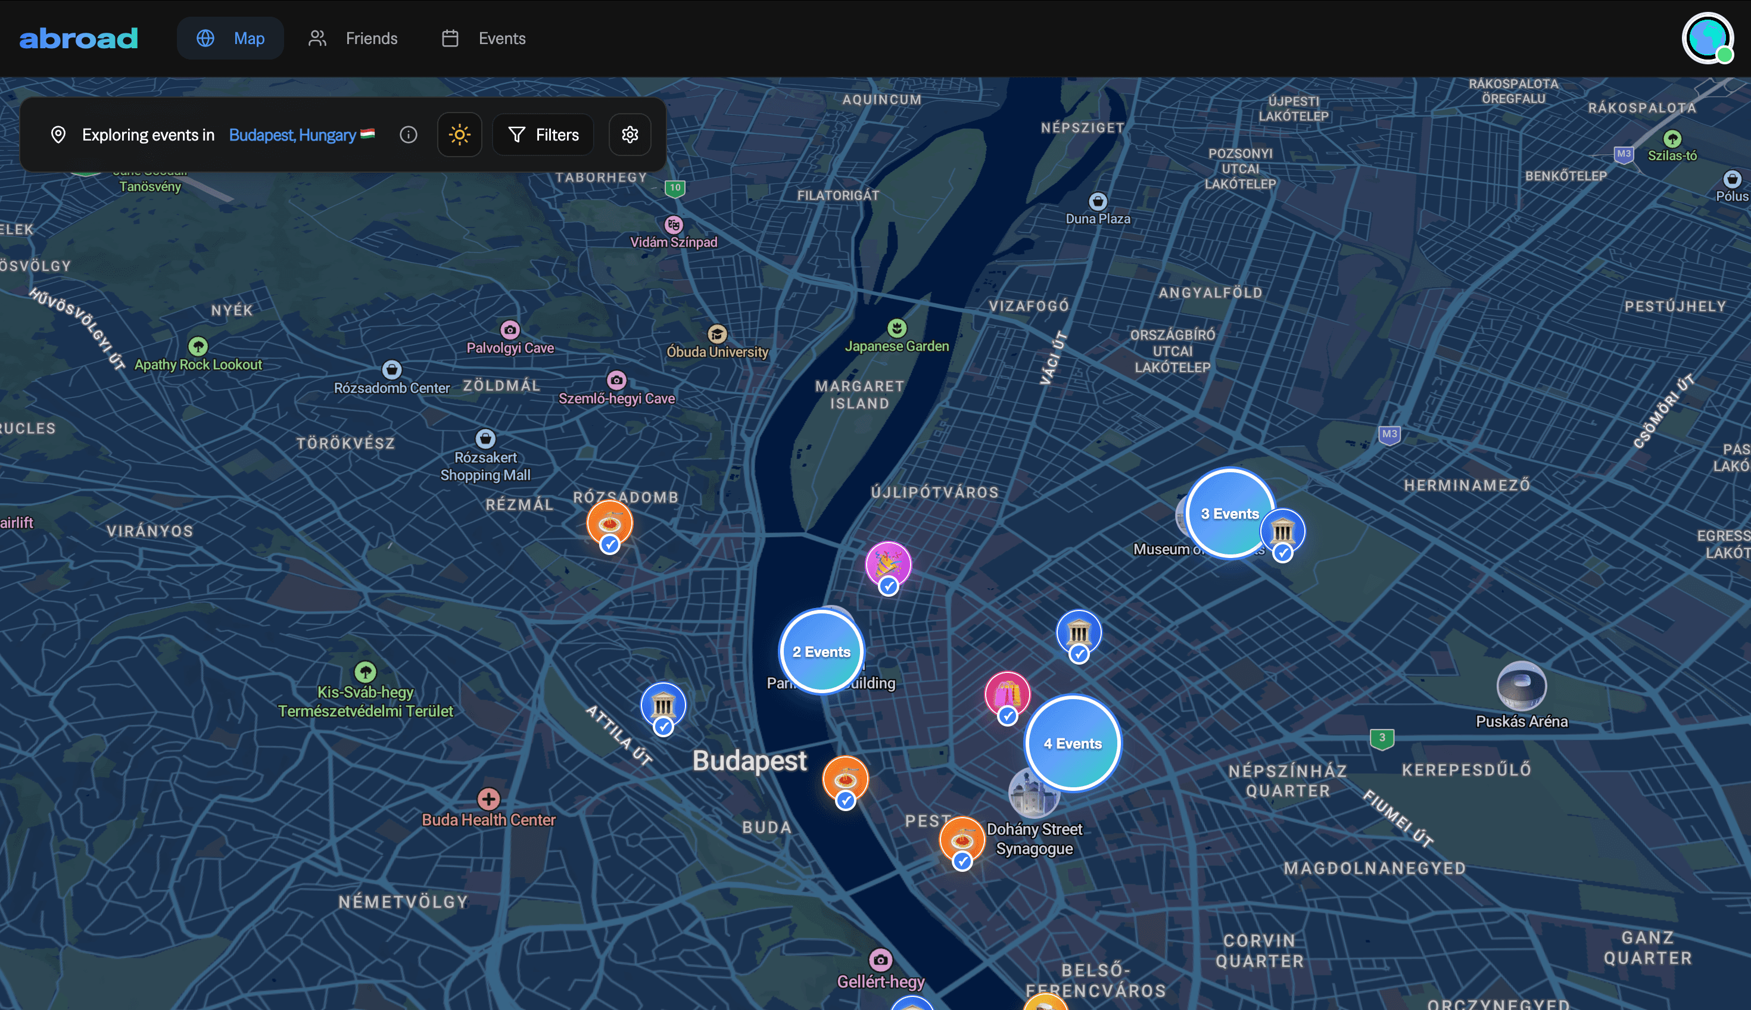
Task: Expand the 3 Events cluster
Action: point(1229,513)
